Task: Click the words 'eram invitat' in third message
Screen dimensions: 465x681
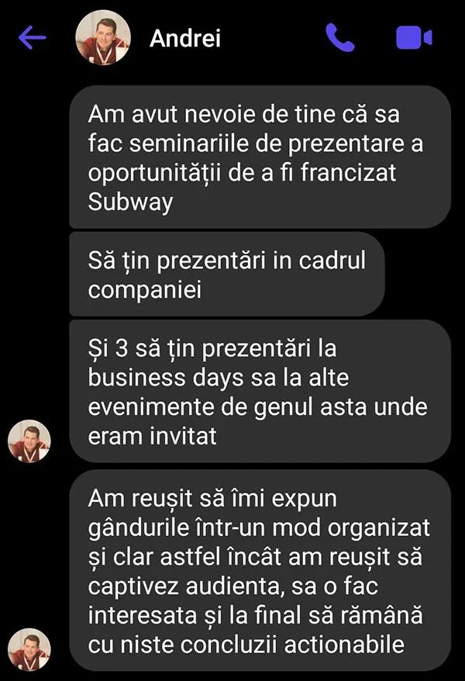Action: pos(152,436)
